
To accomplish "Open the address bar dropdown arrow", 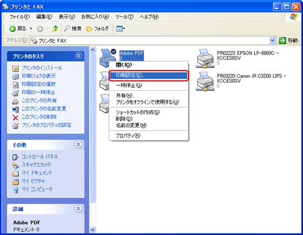I will point(273,41).
